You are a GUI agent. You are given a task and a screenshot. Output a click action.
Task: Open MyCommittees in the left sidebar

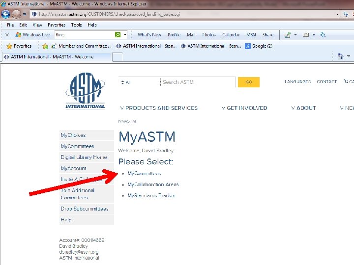pos(87,146)
